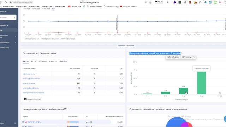Open the green Excel-like bookmark icon
226x127 pixels.
tap(84, 6)
